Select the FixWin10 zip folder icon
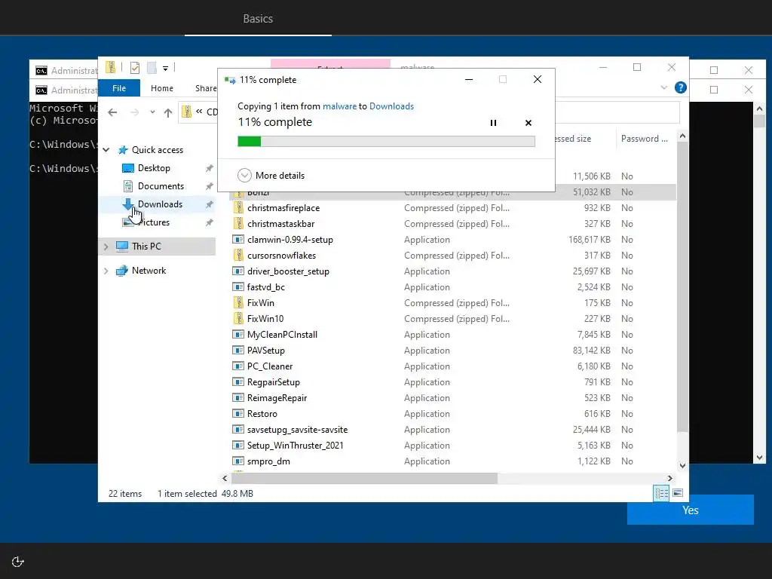 [238, 318]
